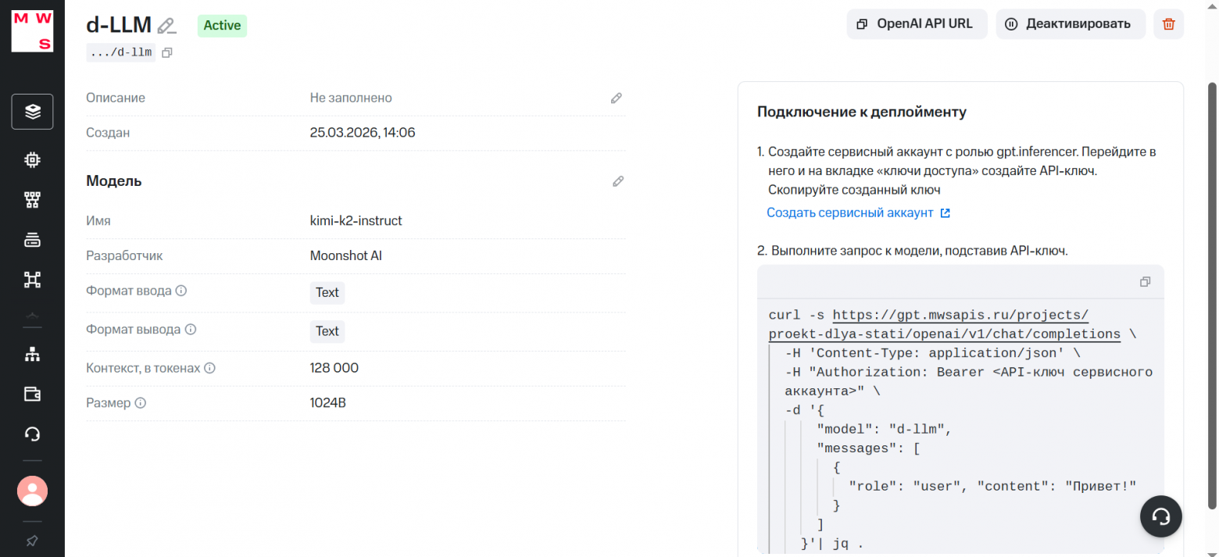Click Деактивировать to toggle deployment state
The image size is (1219, 557).
[x=1071, y=23]
